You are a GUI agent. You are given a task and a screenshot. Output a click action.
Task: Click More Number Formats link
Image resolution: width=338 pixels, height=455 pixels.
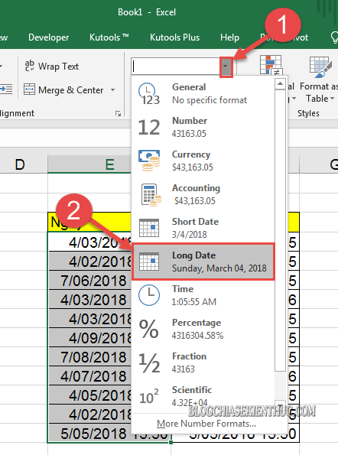click(206, 424)
